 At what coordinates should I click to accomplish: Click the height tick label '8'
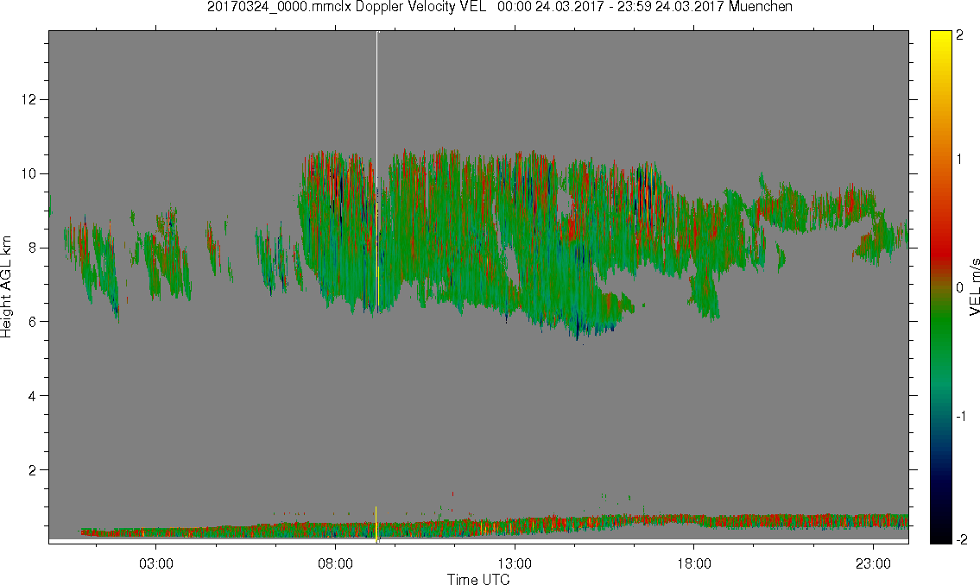coord(33,248)
